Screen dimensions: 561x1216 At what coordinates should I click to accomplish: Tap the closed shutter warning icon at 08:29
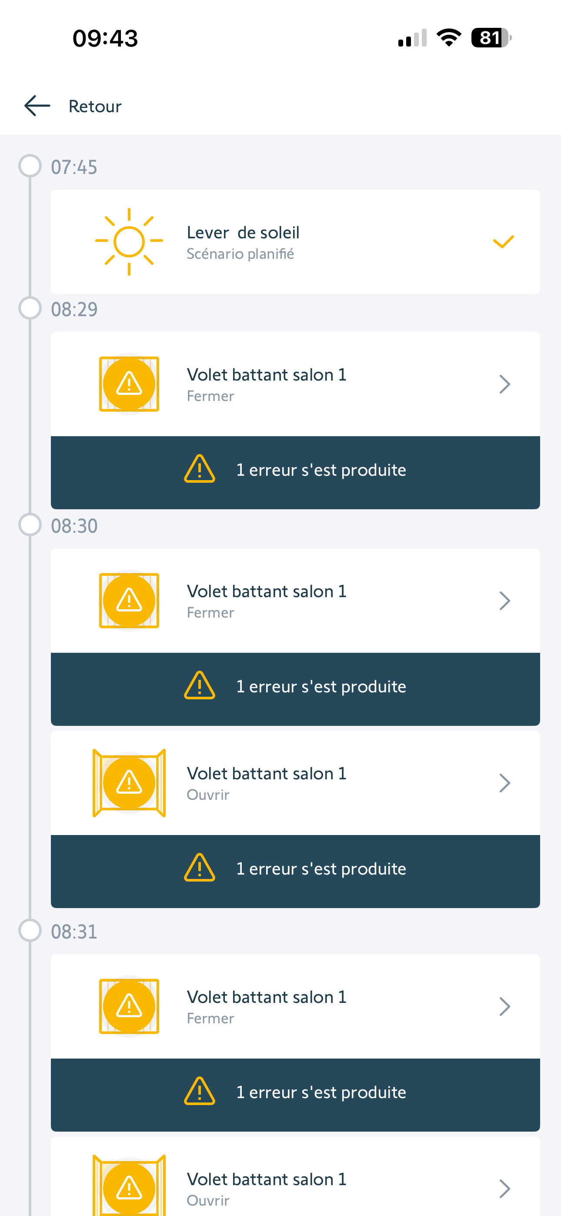129,384
